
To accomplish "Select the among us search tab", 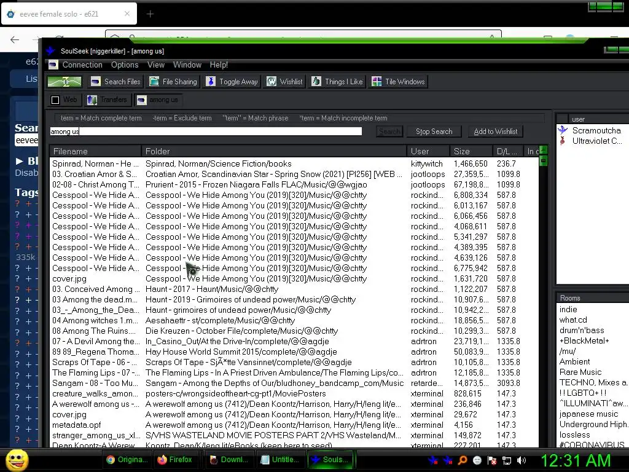I will (x=158, y=100).
